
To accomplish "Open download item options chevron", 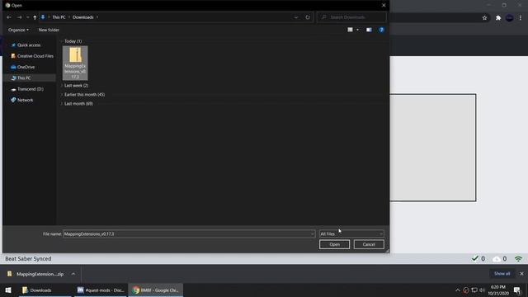I will click(73, 274).
